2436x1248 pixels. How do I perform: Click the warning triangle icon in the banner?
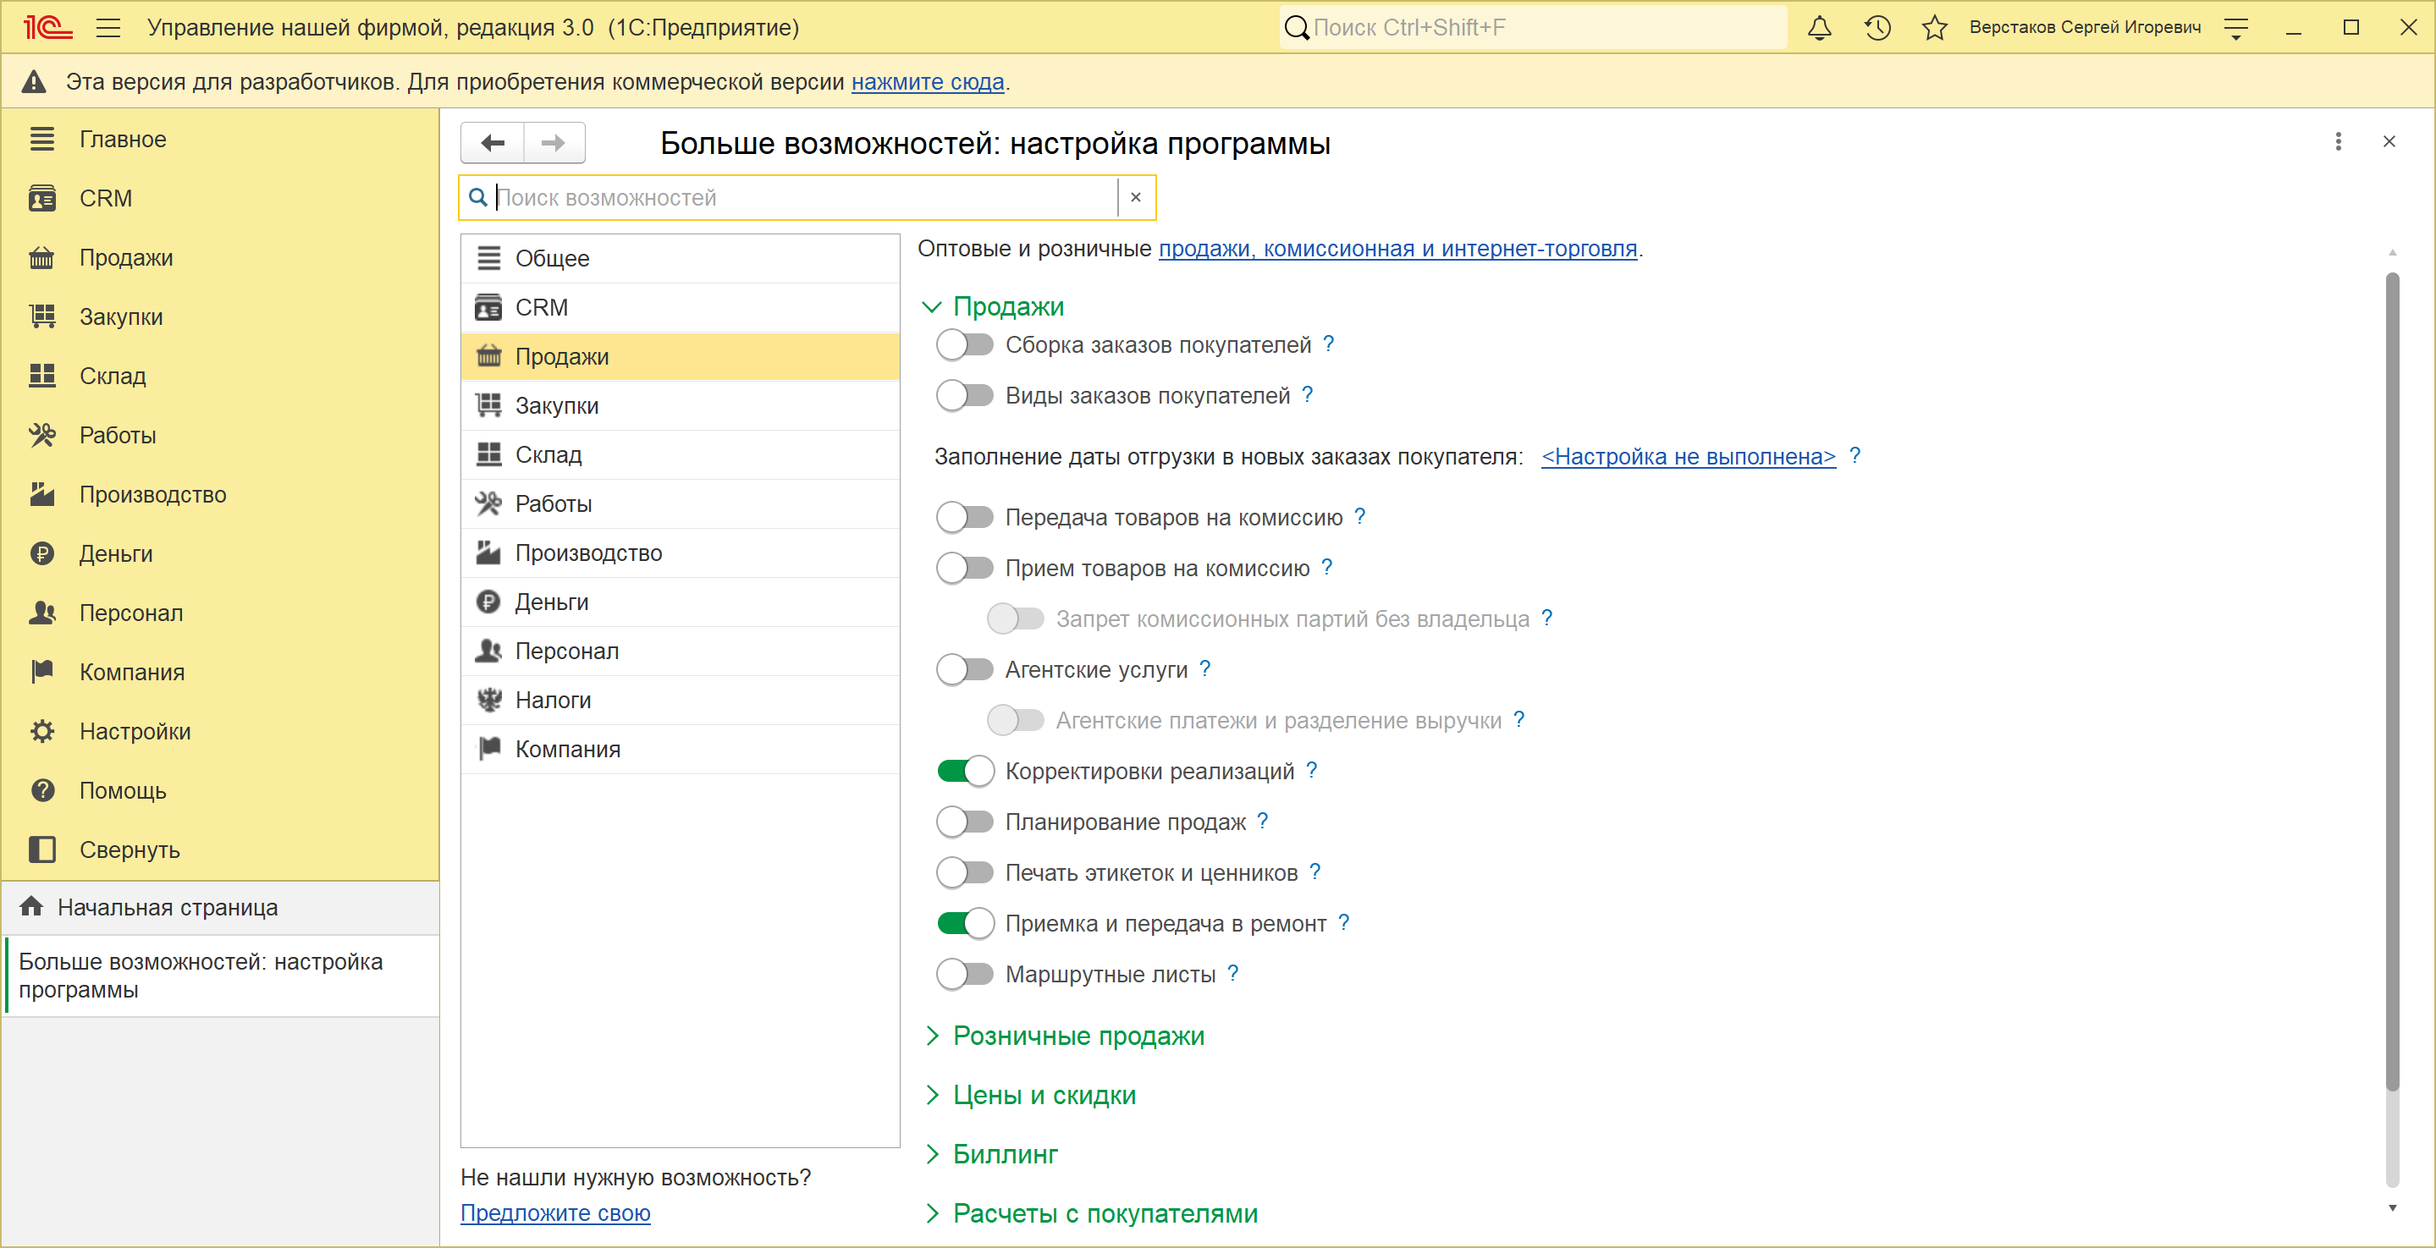pyautogui.click(x=34, y=81)
